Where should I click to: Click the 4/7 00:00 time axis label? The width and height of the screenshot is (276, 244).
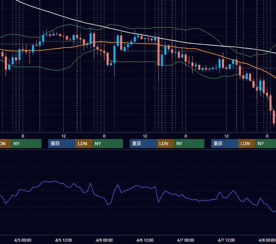point(185,240)
